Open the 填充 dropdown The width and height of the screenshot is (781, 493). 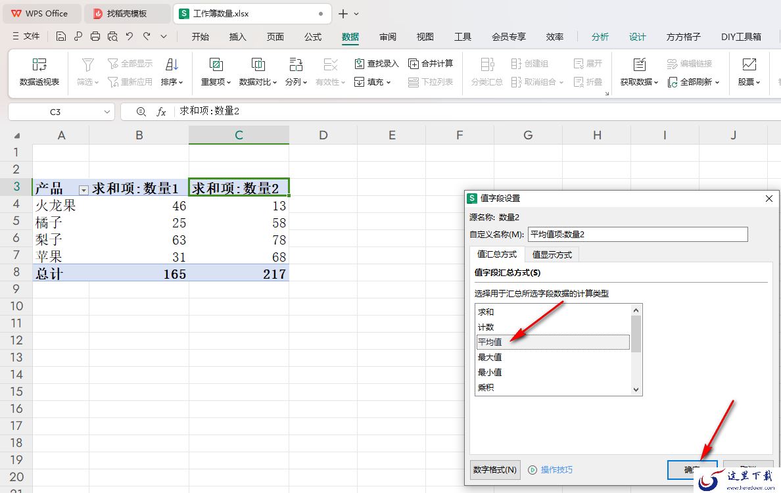(x=372, y=82)
